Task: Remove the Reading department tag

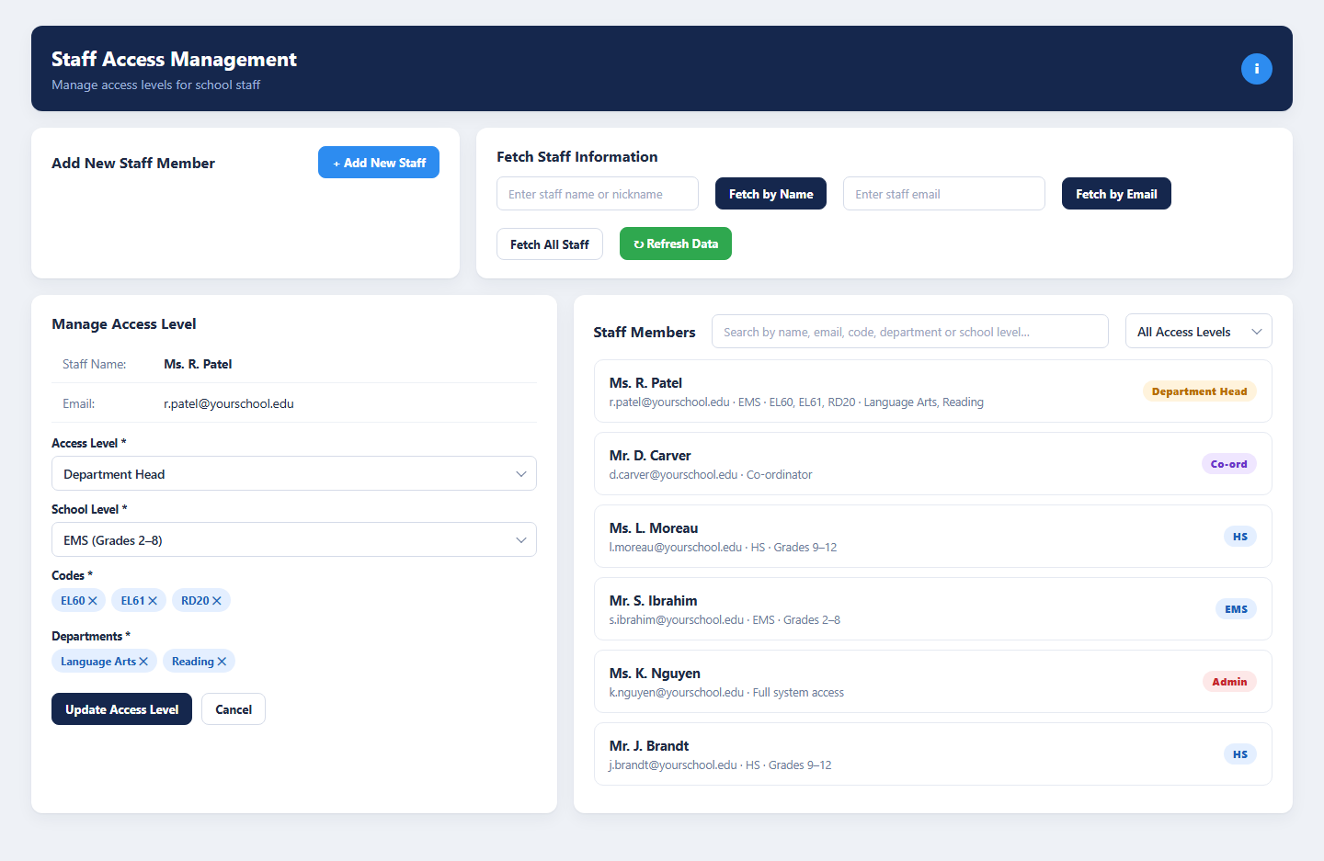Action: click(x=222, y=662)
